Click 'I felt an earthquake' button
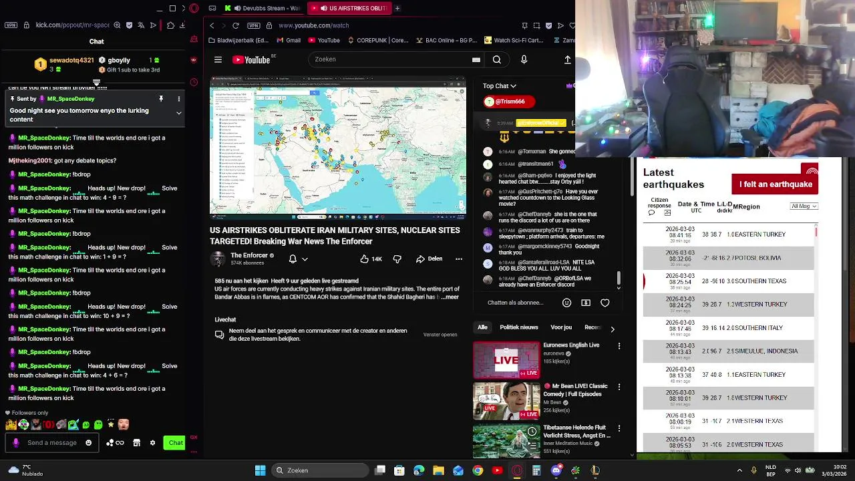 tap(776, 184)
